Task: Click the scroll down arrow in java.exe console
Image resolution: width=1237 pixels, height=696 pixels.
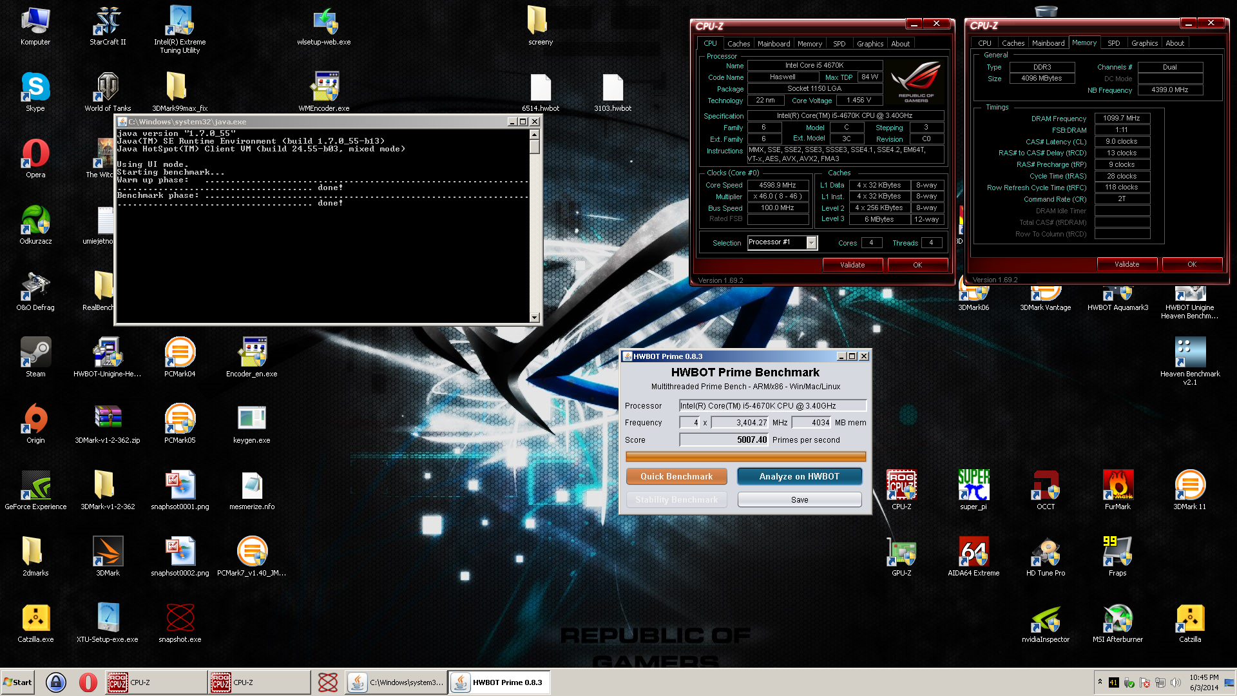Action: coord(534,317)
